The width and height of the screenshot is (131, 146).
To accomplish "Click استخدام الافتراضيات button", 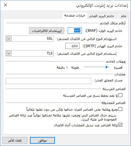I will click(x=46, y=31).
